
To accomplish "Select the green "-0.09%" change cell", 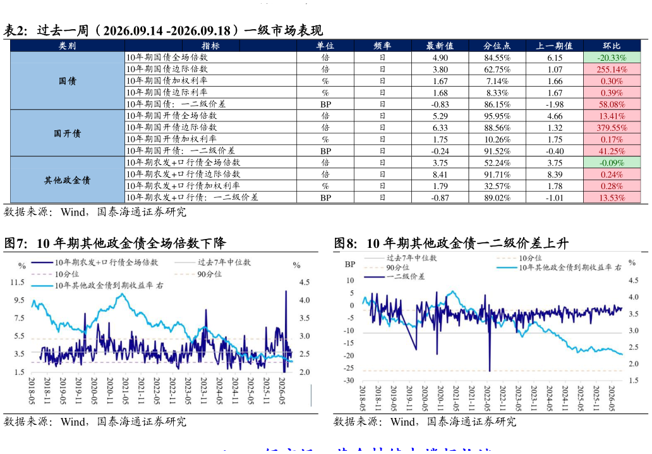I will coord(612,163).
